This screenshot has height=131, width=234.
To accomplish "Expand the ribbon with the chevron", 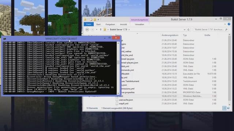I will click(x=225, y=24).
